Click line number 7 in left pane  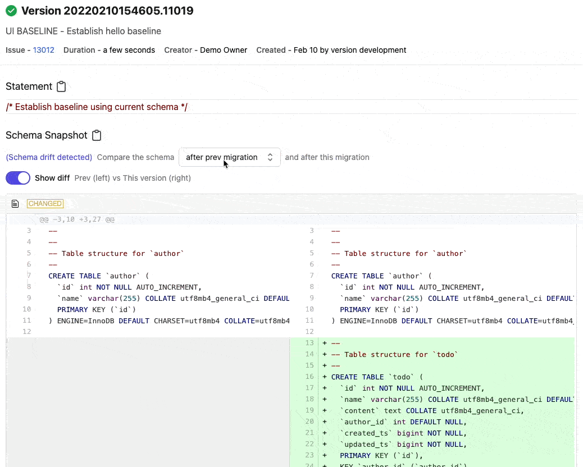(x=28, y=276)
